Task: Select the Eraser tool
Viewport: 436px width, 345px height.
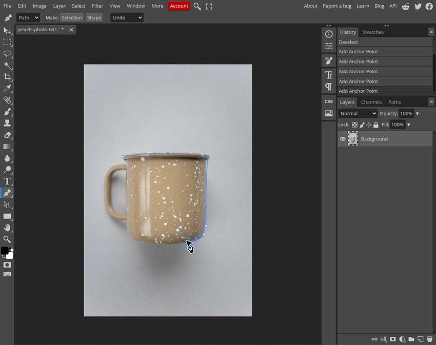Action: (x=7, y=135)
